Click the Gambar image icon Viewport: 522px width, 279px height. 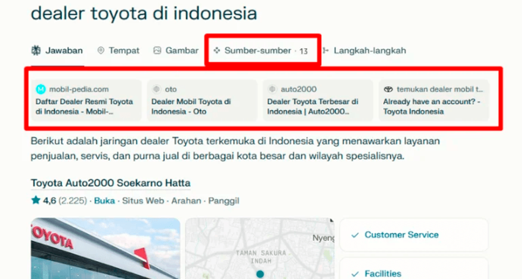click(157, 50)
